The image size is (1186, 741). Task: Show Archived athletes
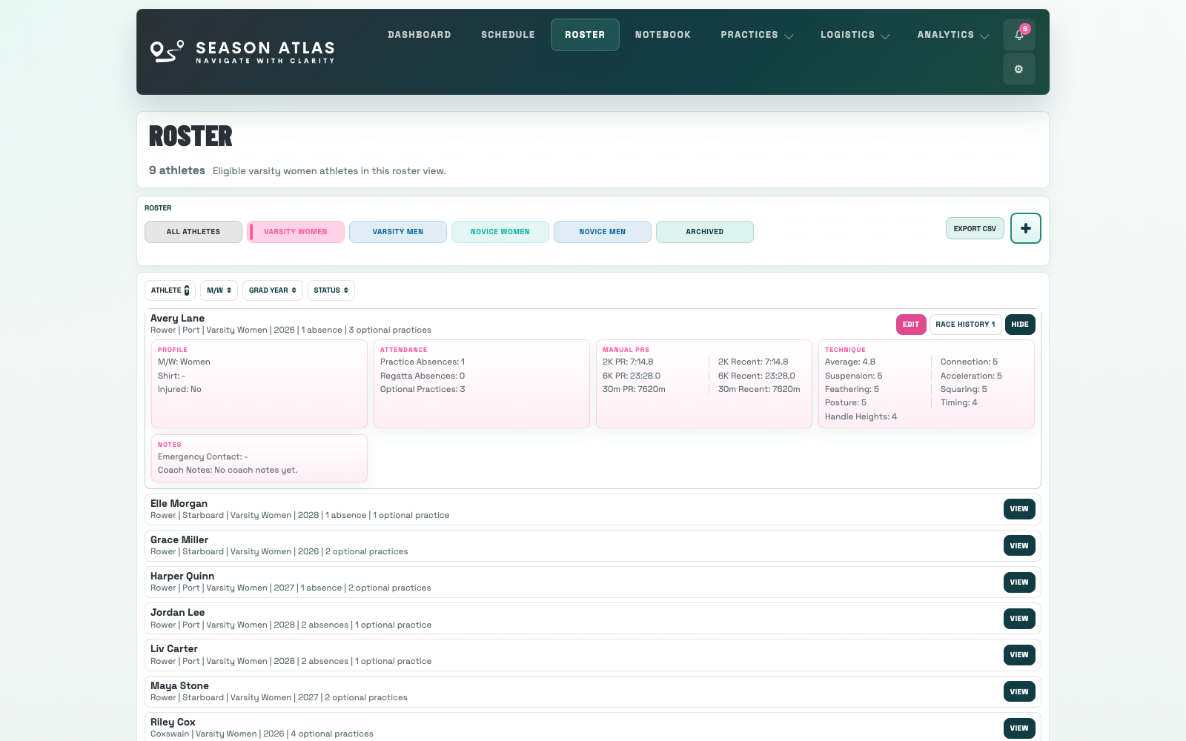[x=705, y=232]
